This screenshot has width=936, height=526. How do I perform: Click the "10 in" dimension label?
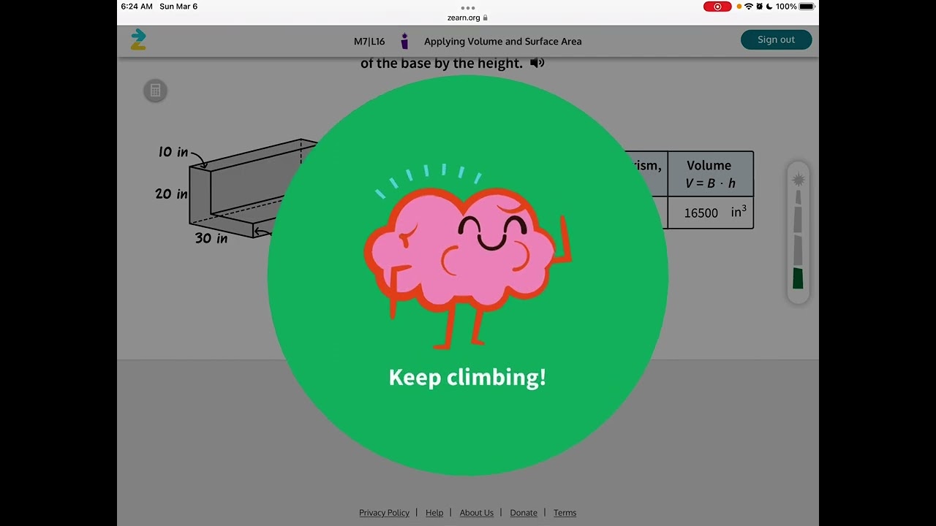(x=173, y=152)
